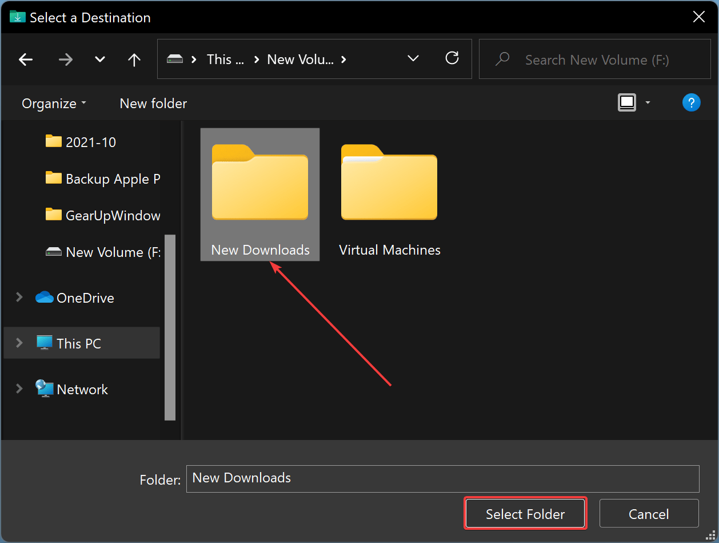The height and width of the screenshot is (543, 719).
Task: Click the Cancel button
Action: point(649,513)
